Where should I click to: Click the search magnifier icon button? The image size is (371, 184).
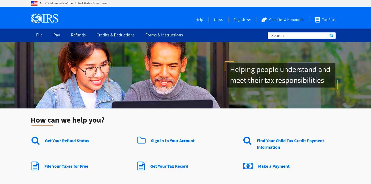pos(331,36)
